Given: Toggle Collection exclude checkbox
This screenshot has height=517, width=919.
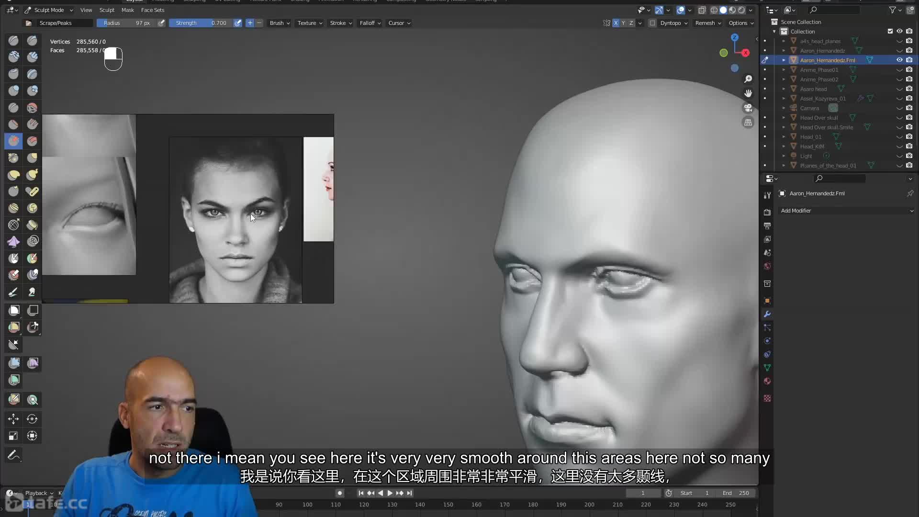Looking at the screenshot, I should click(890, 31).
